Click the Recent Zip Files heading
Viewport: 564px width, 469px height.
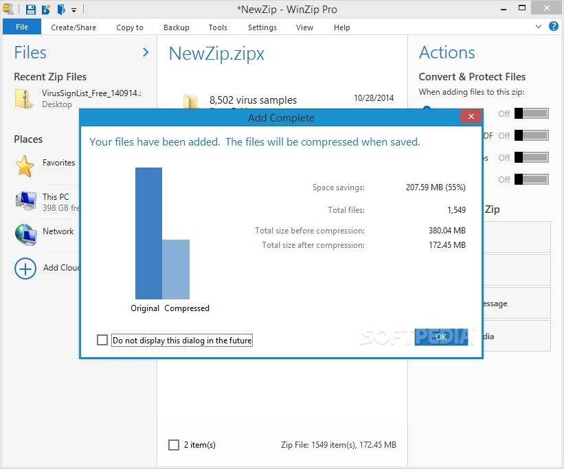50,77
